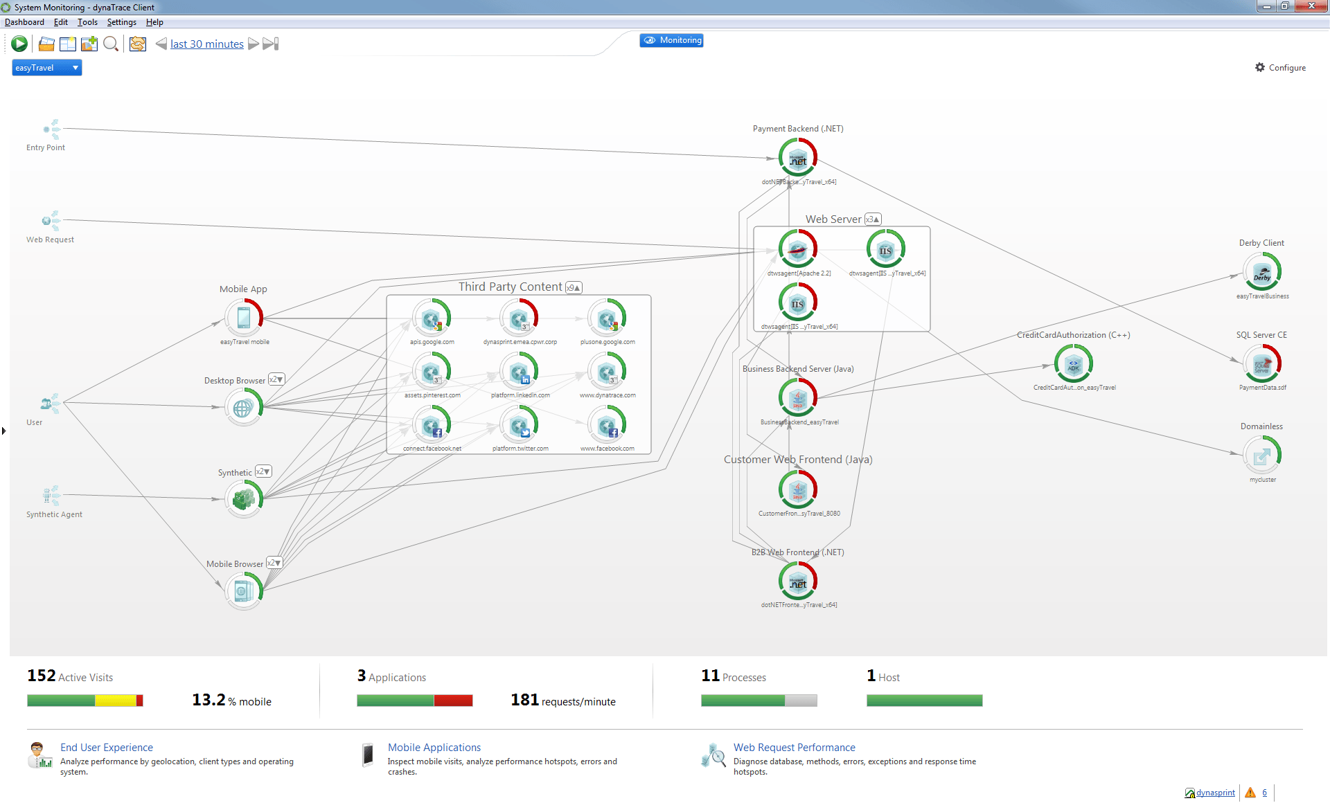
Task: Select the Derby Client database node
Action: 1262,272
